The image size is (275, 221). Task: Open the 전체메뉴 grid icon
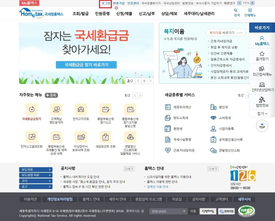tap(250, 10)
